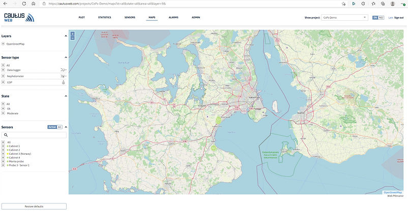The width and height of the screenshot is (408, 212).
Task: Open the Show project dropdown
Action: click(x=344, y=18)
